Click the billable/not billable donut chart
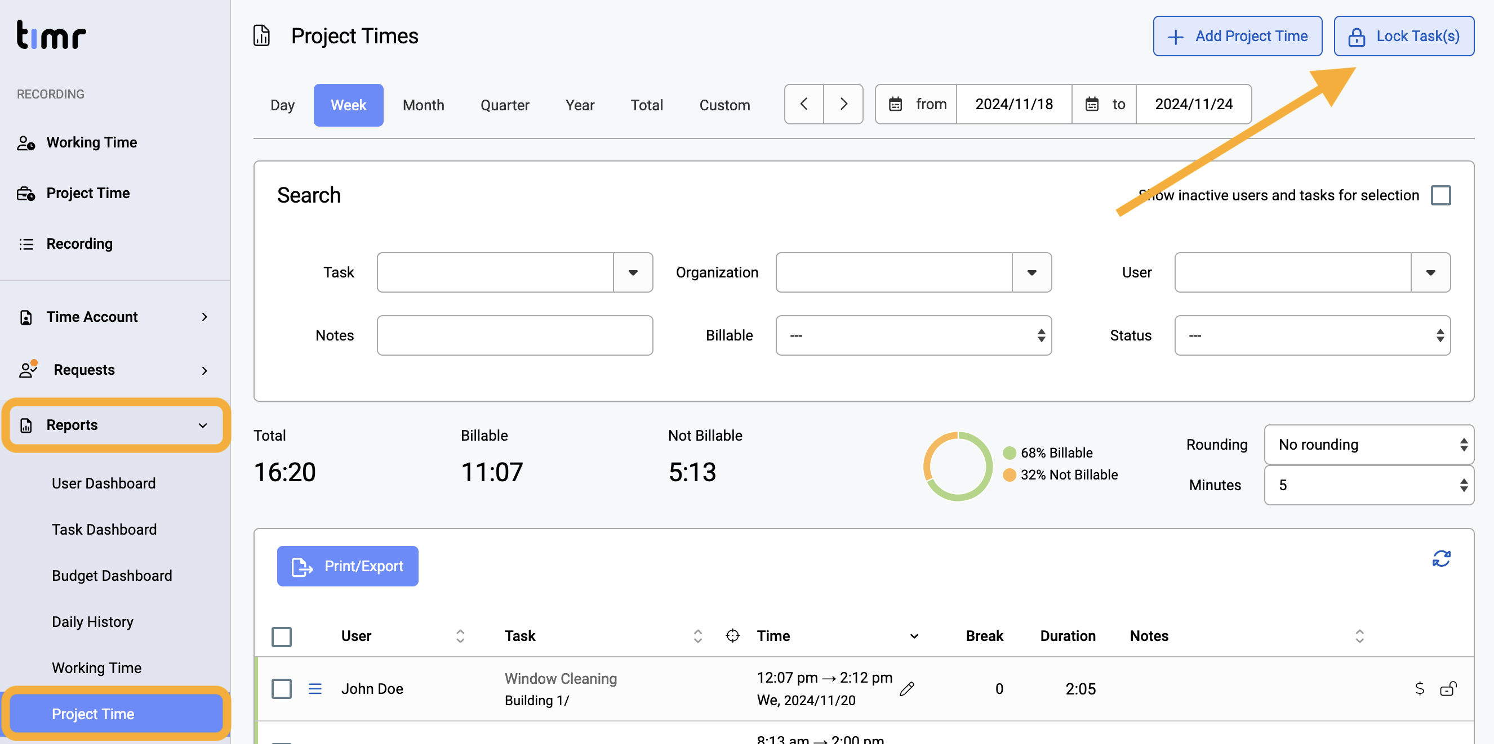The image size is (1494, 744). 958,466
